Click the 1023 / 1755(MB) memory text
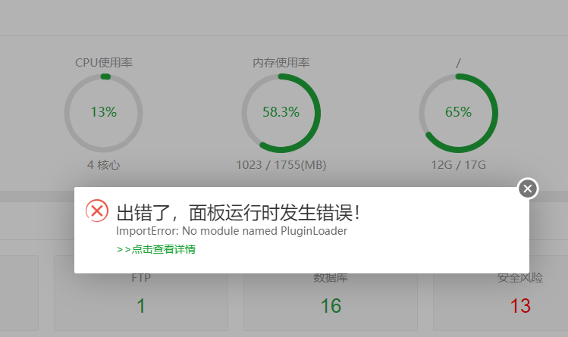The width and height of the screenshot is (568, 337). click(281, 165)
